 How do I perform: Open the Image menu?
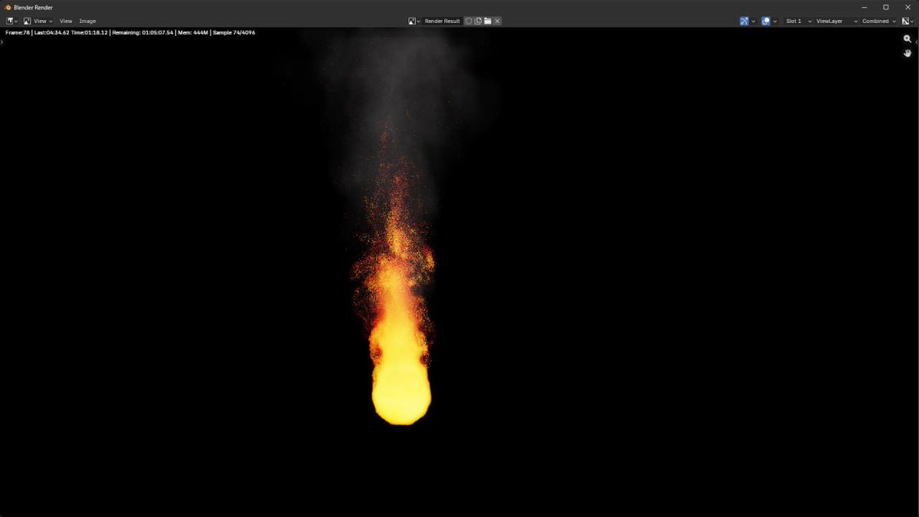coord(87,21)
